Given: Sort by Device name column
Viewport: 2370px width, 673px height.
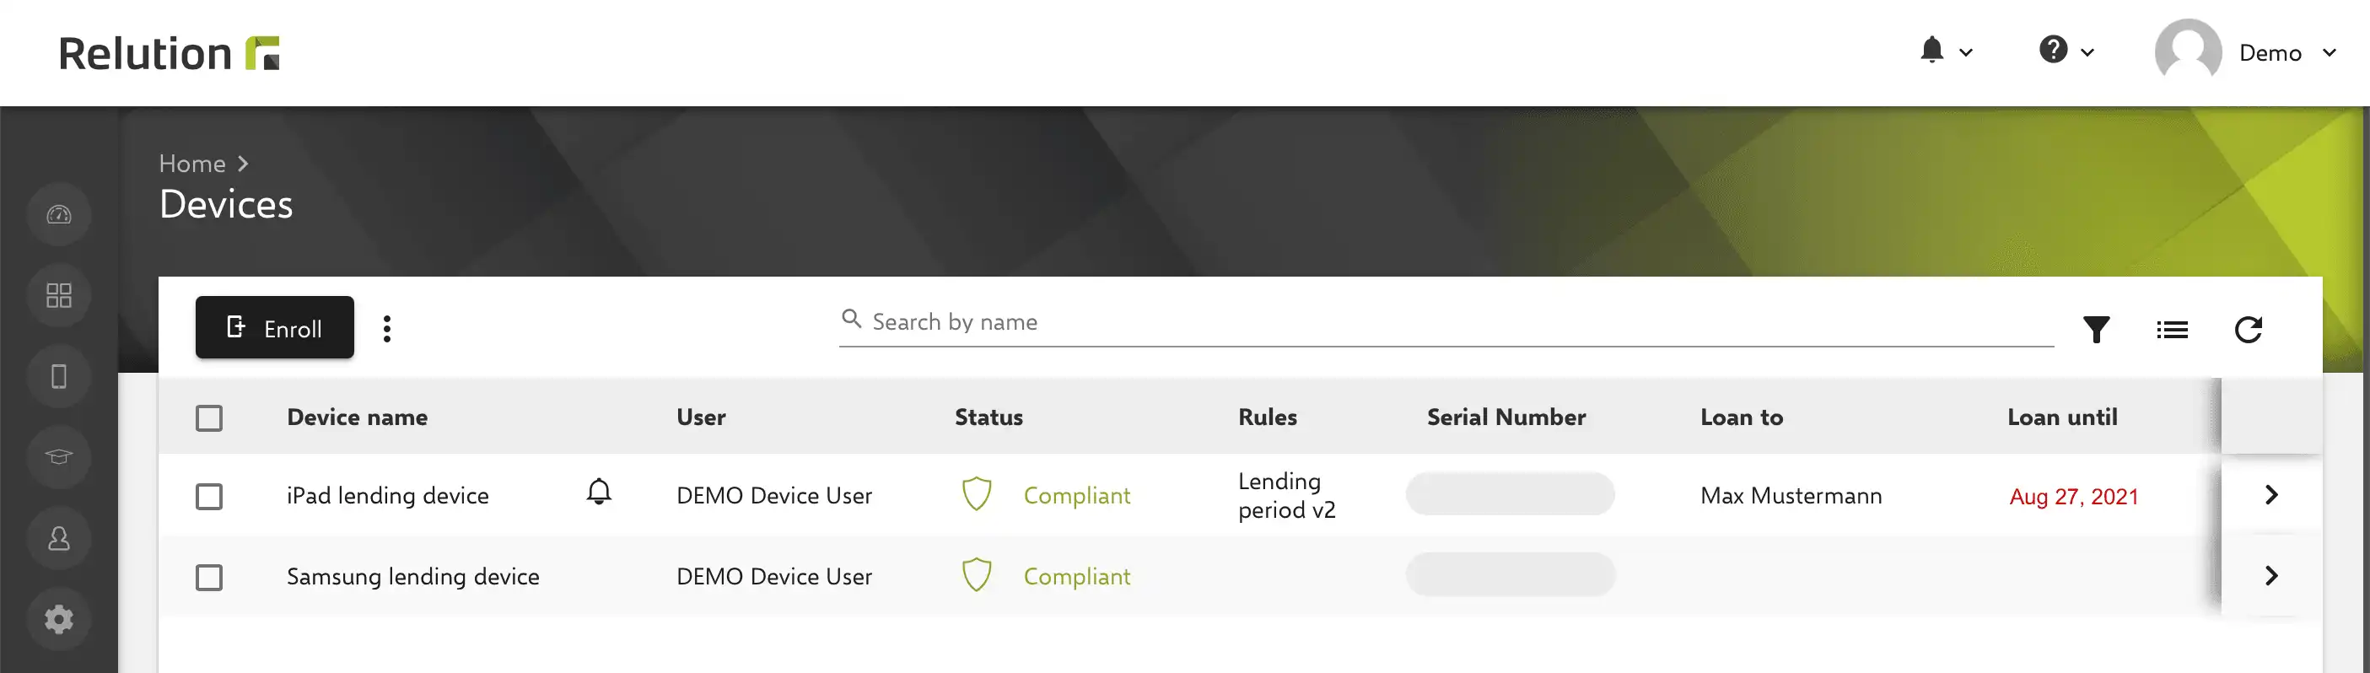Looking at the screenshot, I should pyautogui.click(x=357, y=417).
